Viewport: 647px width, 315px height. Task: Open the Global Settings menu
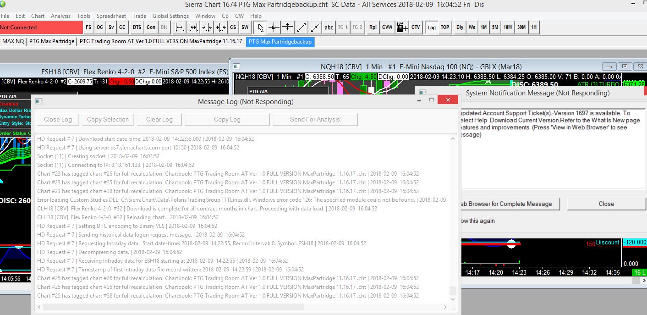[x=170, y=16]
